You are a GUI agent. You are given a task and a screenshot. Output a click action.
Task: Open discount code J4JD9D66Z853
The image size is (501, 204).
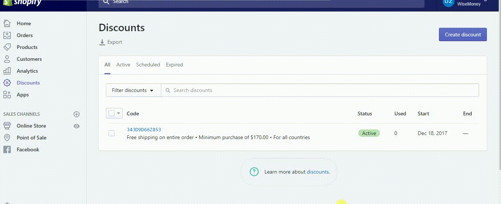[144, 129]
